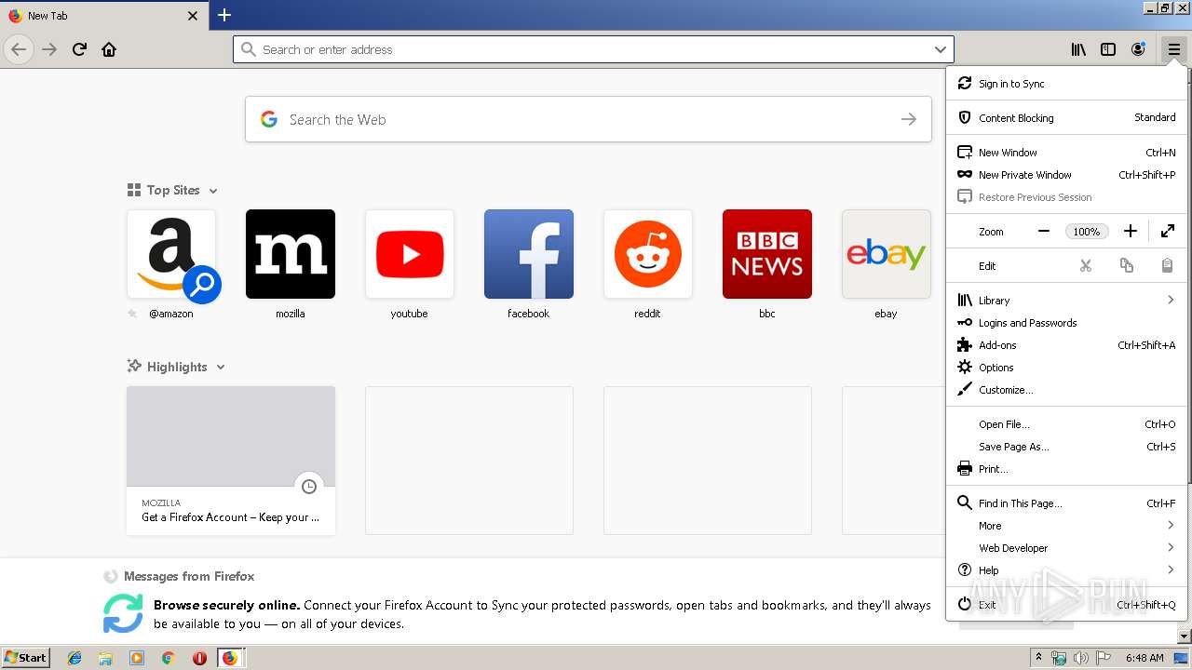Zoom out with minus button
1192x670 pixels.
coord(1044,232)
